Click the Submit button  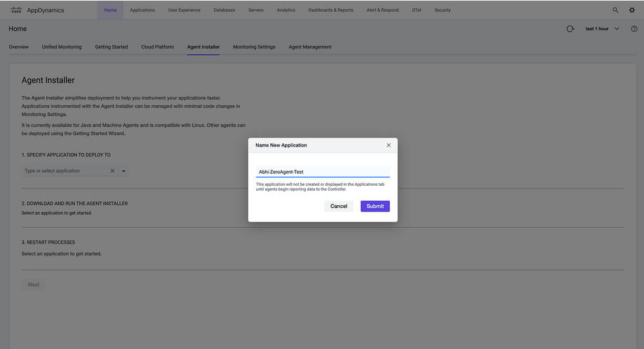[375, 206]
